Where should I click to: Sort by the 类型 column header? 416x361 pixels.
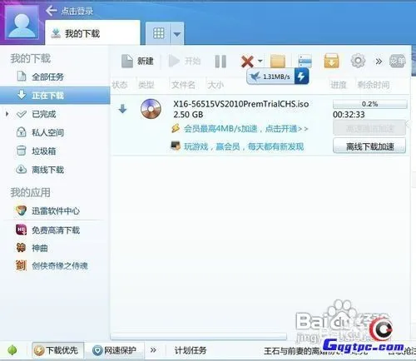pyautogui.click(x=146, y=85)
